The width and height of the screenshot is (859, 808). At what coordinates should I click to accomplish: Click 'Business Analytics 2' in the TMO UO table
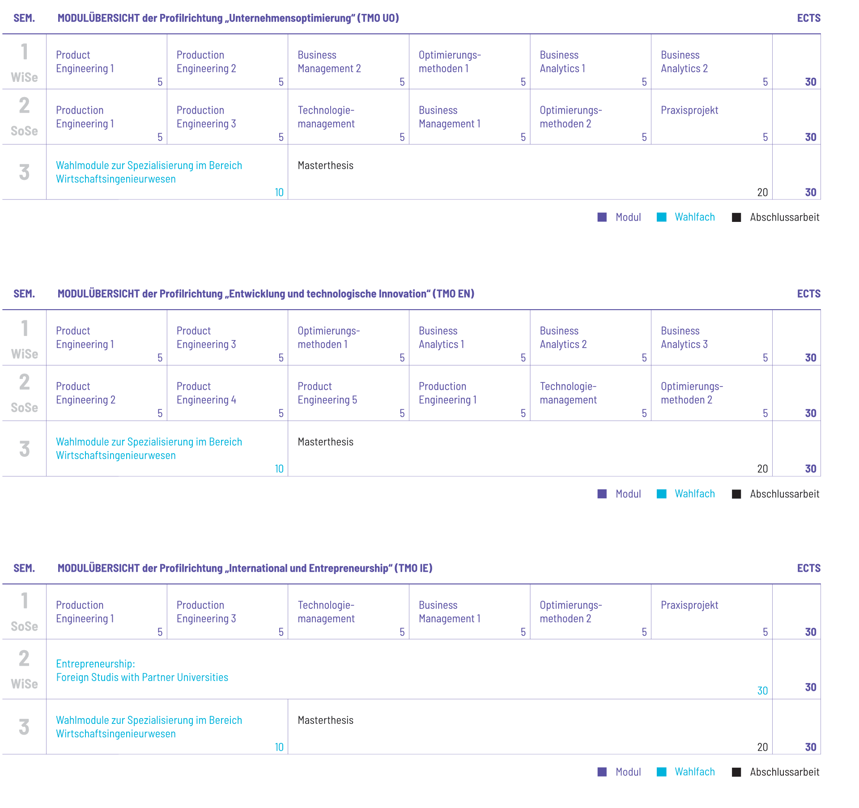(684, 62)
